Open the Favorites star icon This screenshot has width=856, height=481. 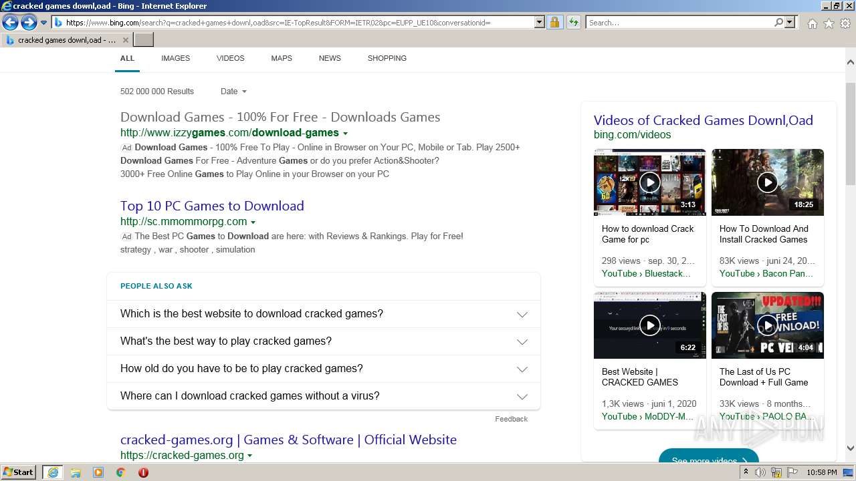[x=829, y=23]
